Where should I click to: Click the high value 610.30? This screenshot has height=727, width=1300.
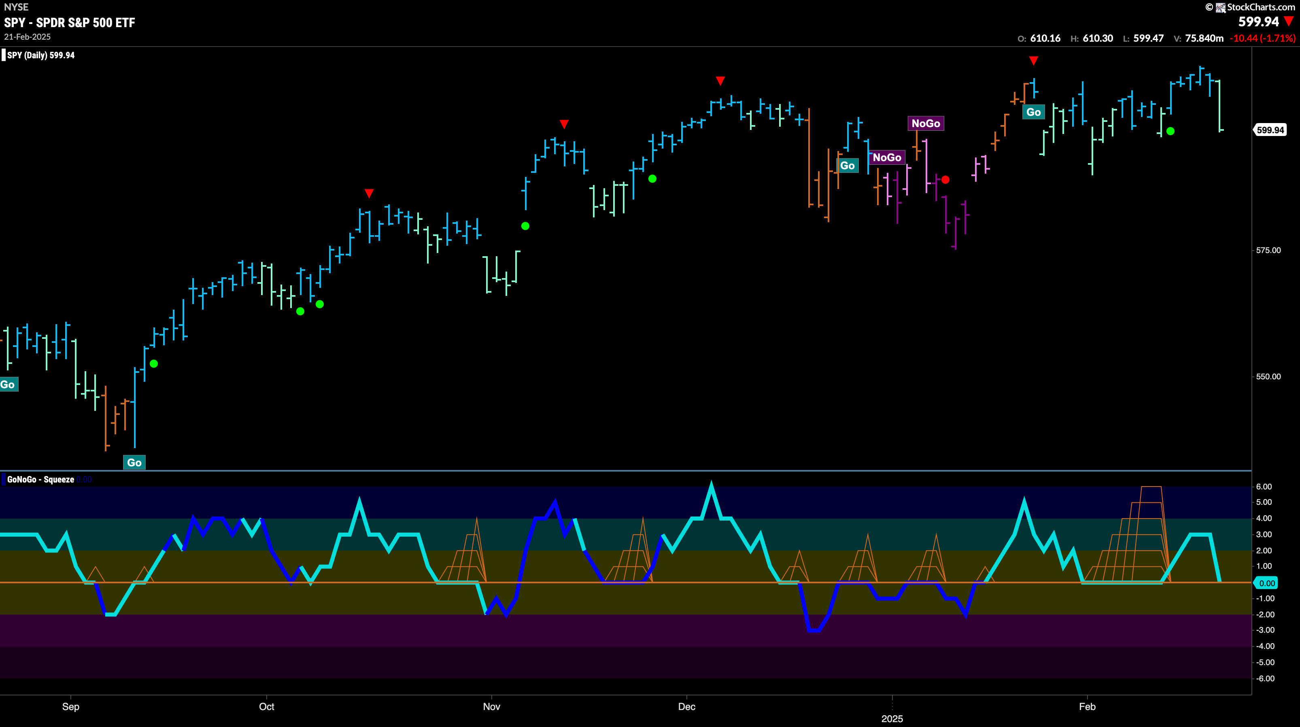(x=1098, y=38)
